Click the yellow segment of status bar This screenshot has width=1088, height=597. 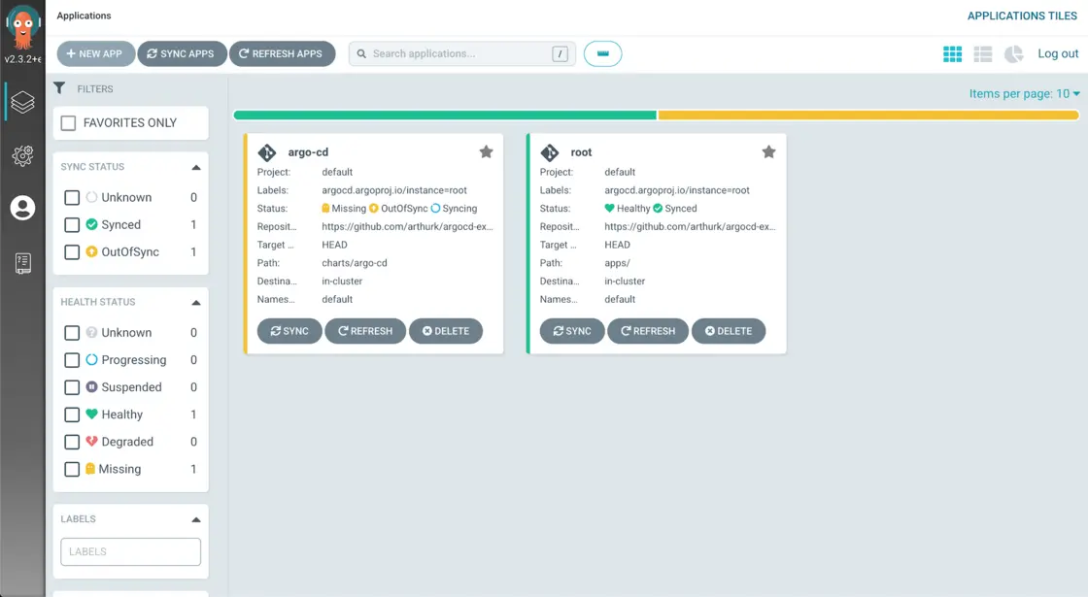coord(867,116)
